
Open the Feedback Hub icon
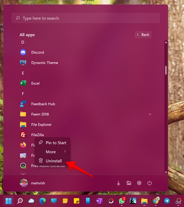point(23,104)
